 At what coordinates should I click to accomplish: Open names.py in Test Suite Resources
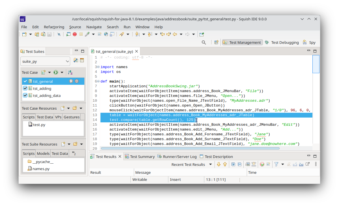(x=41, y=169)
